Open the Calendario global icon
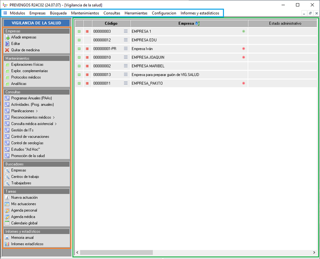Viewport: 320px width, 259px height. pos(7,223)
